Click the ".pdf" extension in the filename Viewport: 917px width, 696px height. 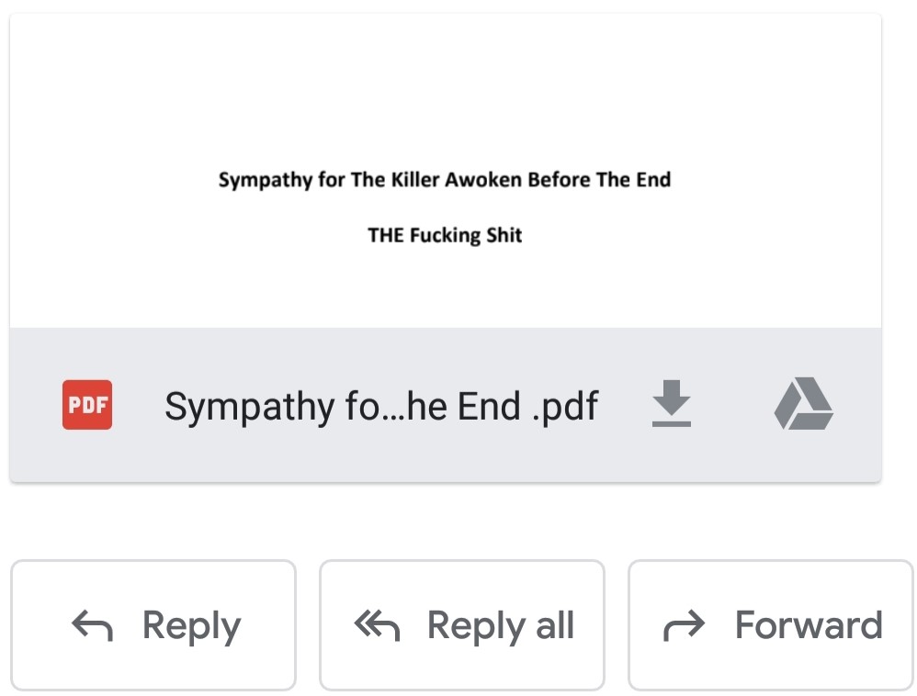(x=565, y=405)
